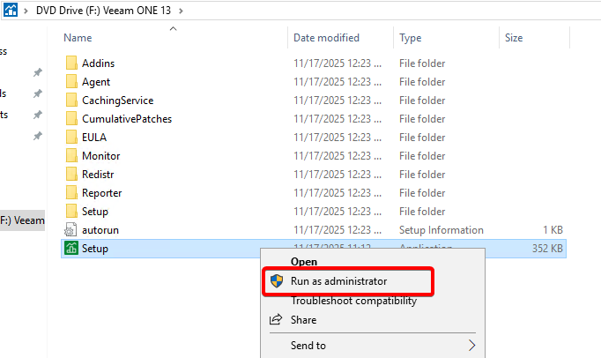Select the CumulativePatches folder row
601x358 pixels.
click(x=127, y=119)
